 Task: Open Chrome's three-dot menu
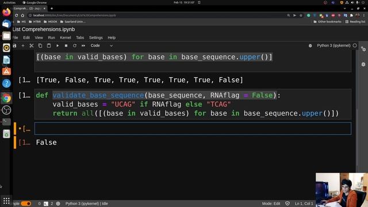coord(364,16)
